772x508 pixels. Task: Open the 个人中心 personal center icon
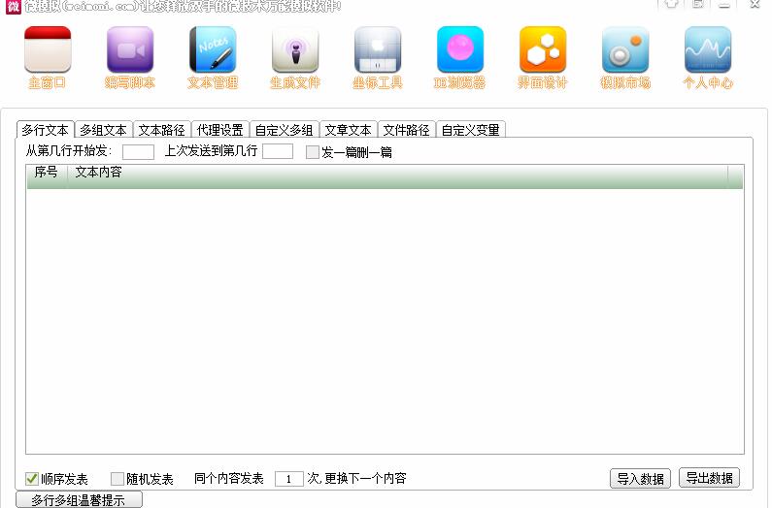(x=708, y=49)
